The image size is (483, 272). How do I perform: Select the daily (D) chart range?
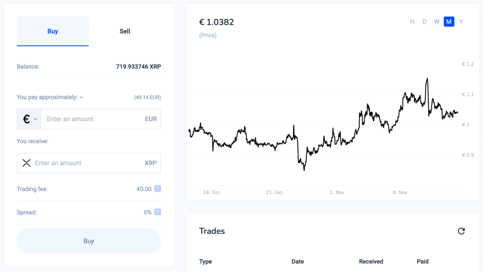(x=425, y=22)
